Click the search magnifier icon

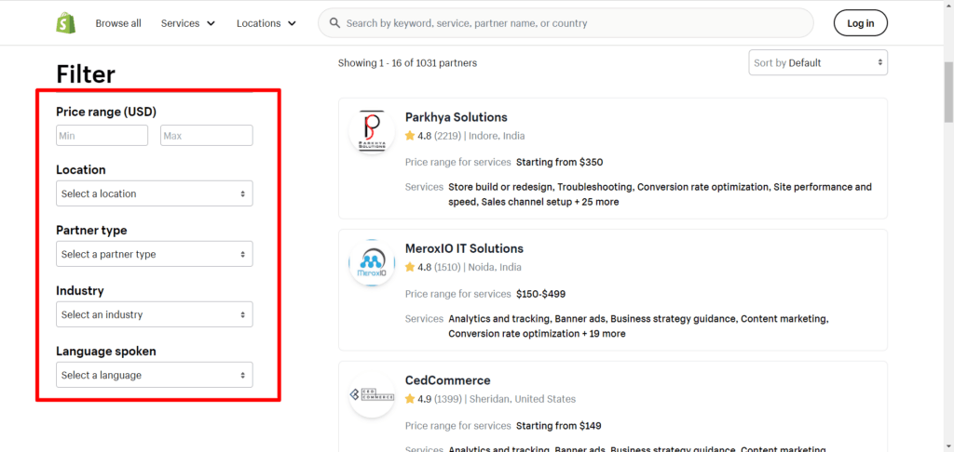pyautogui.click(x=334, y=23)
